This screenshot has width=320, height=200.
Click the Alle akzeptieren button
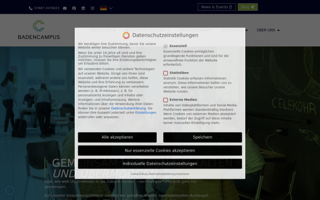point(117,137)
